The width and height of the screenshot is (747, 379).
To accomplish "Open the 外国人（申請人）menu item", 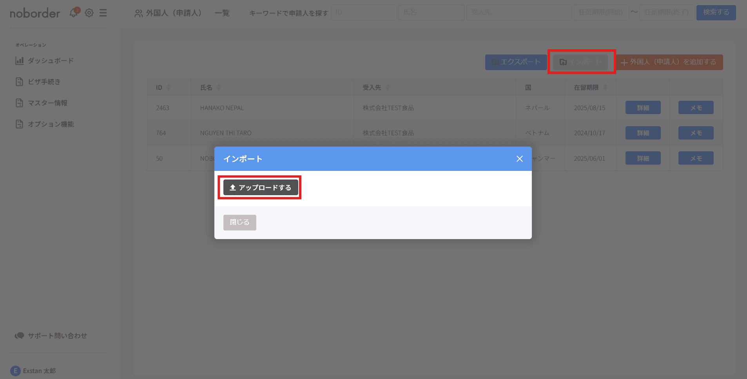I will coord(173,13).
